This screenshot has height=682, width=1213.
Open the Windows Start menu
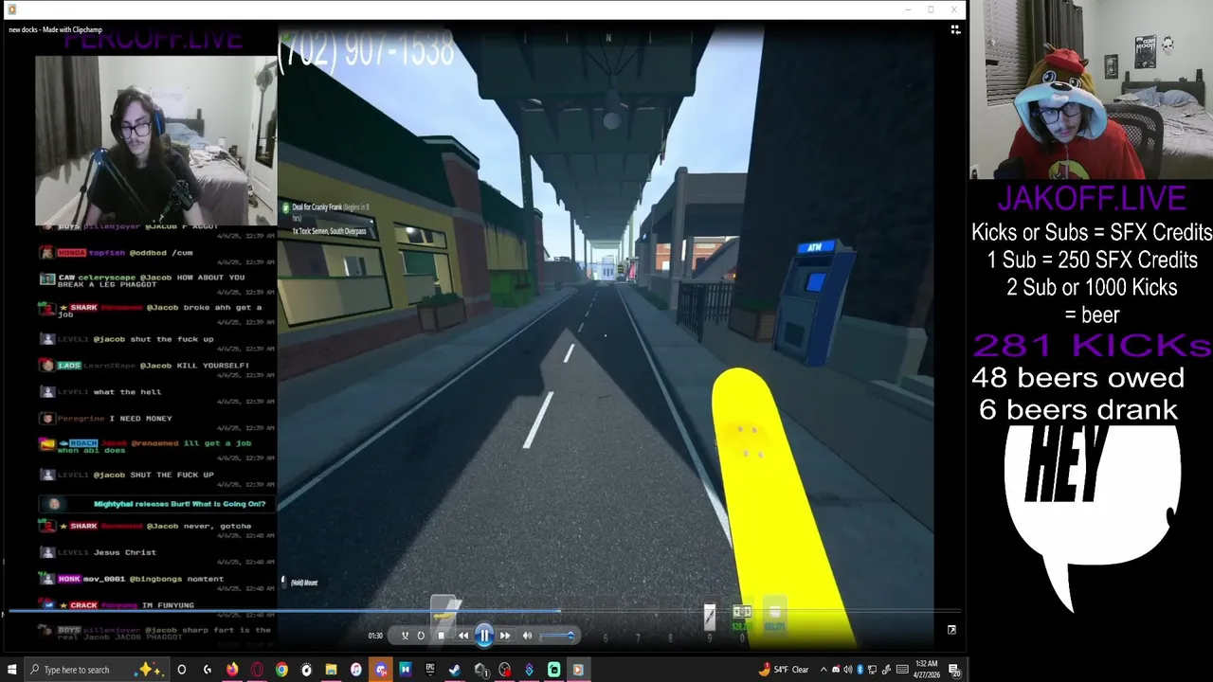(11, 670)
